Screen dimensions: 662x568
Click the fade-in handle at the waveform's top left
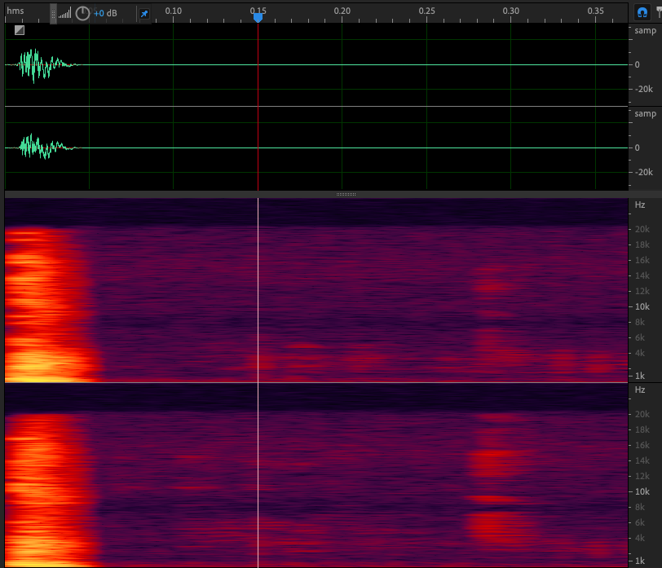(x=20, y=30)
